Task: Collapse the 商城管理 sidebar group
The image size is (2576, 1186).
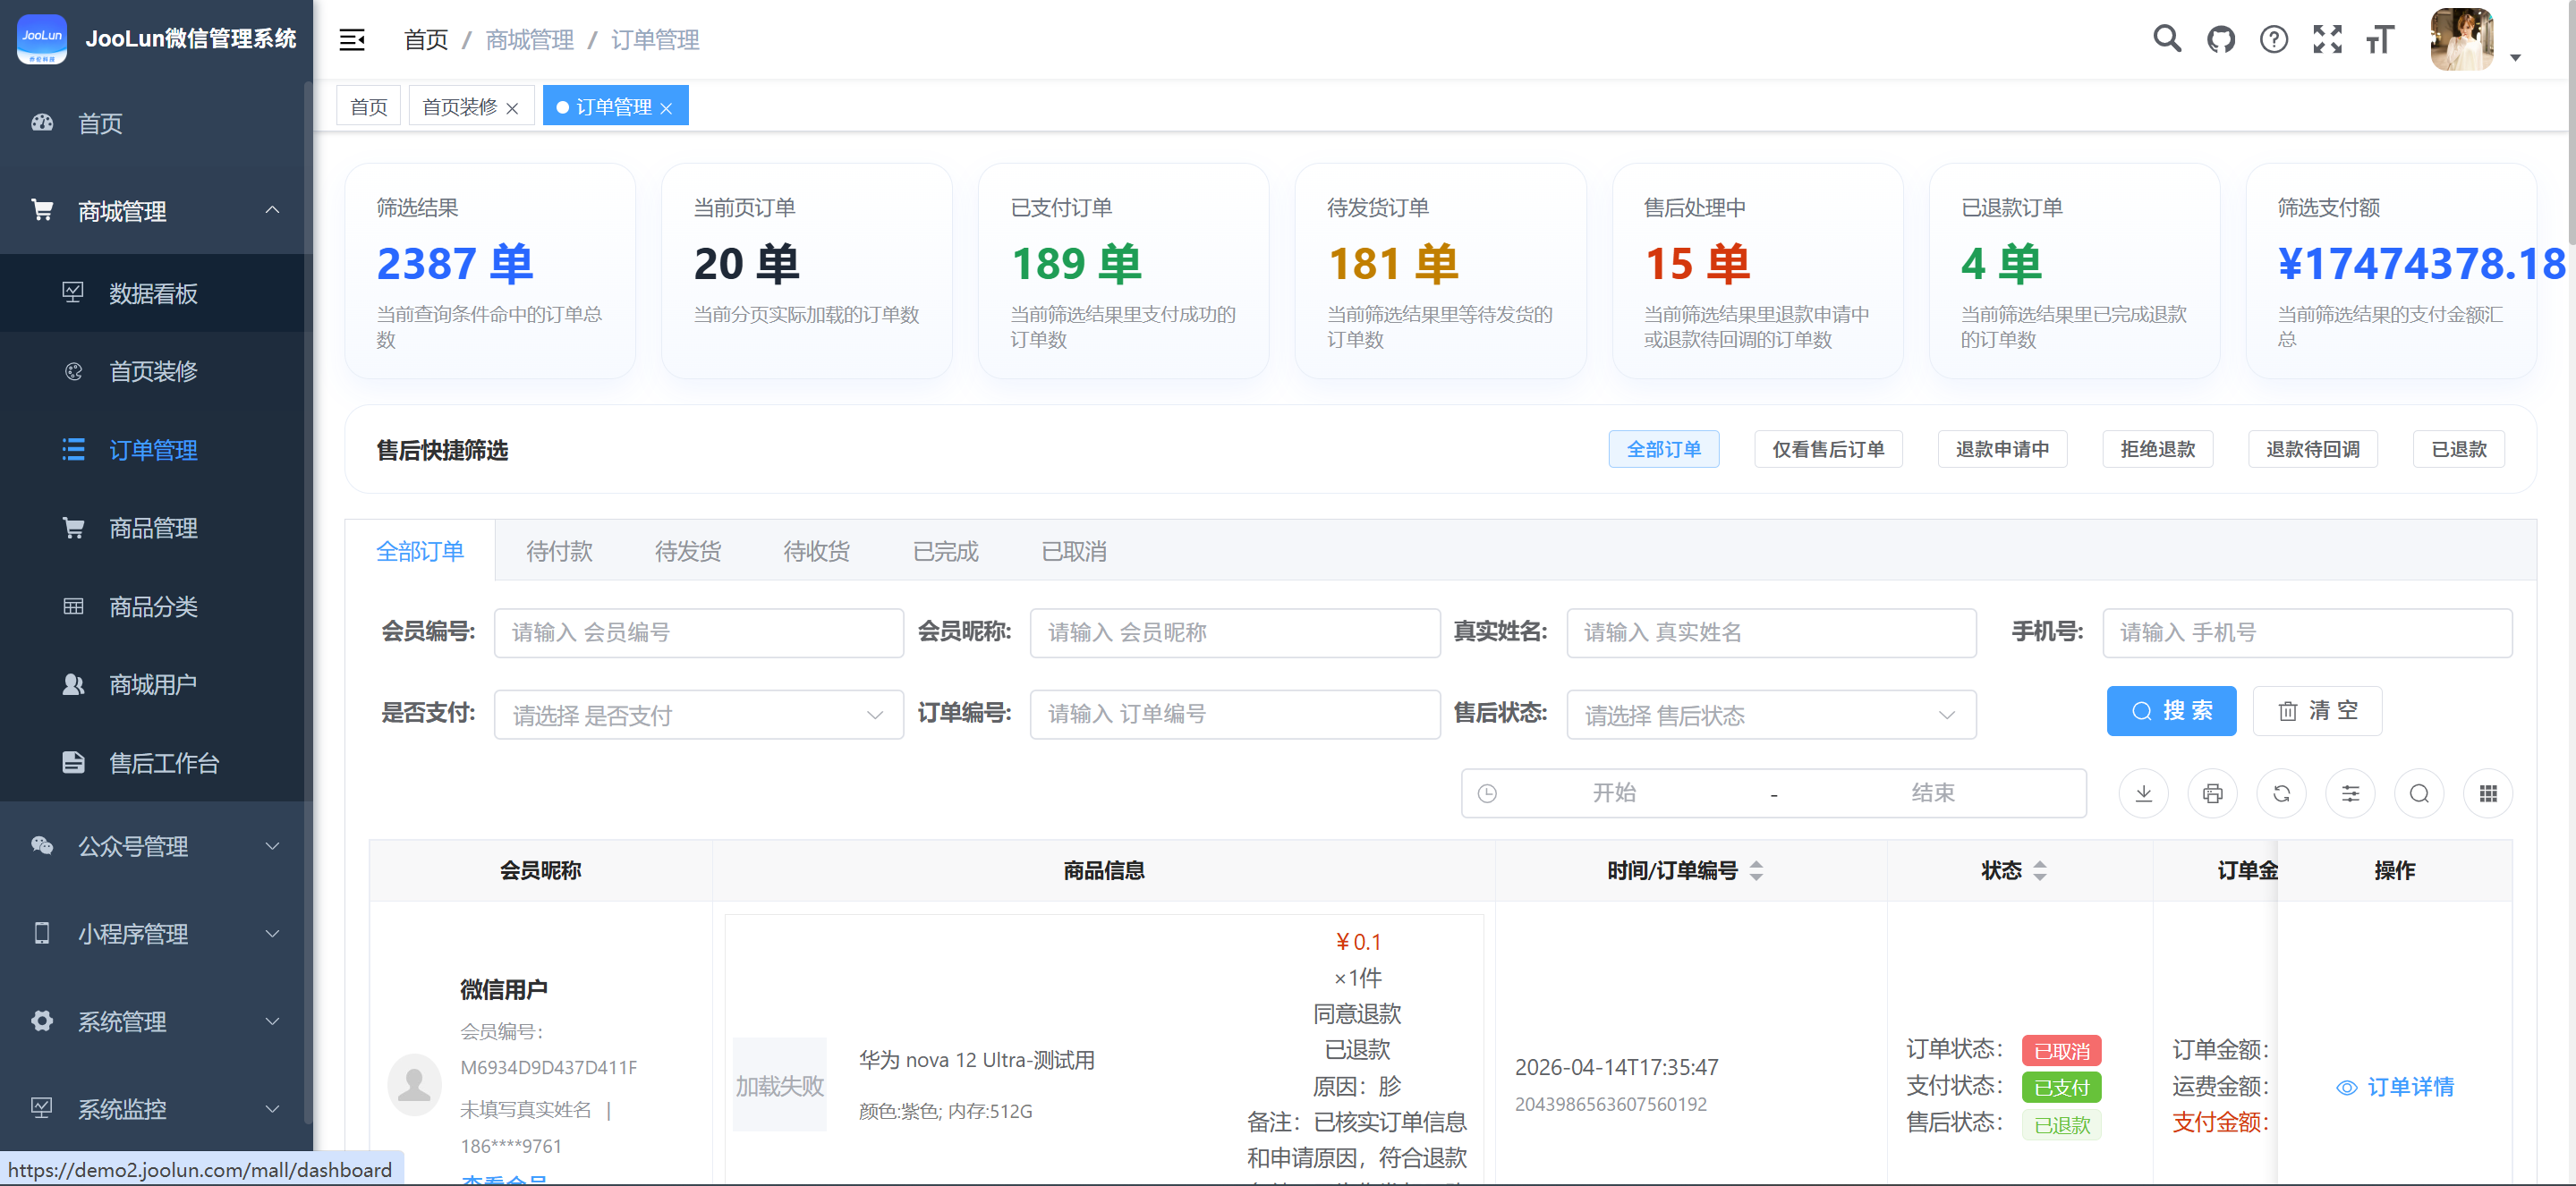Action: (156, 210)
